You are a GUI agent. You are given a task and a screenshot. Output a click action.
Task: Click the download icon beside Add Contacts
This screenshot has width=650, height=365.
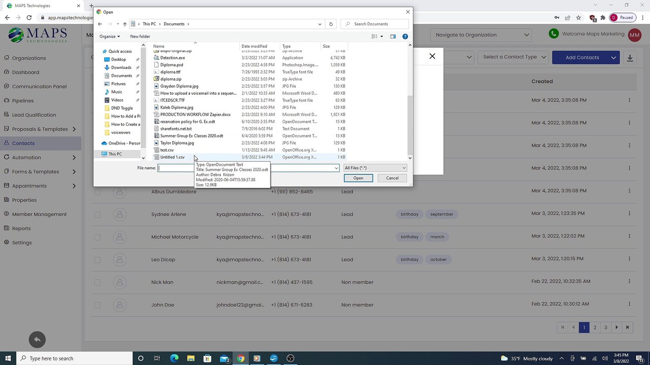pos(630,57)
